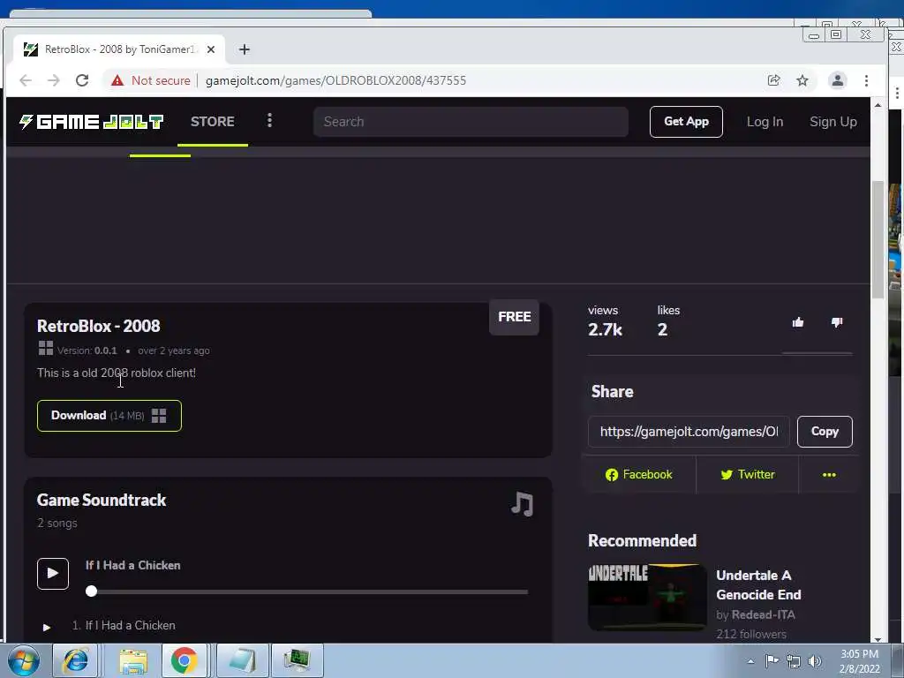
Task: Reload the page
Action: pyautogui.click(x=82, y=80)
